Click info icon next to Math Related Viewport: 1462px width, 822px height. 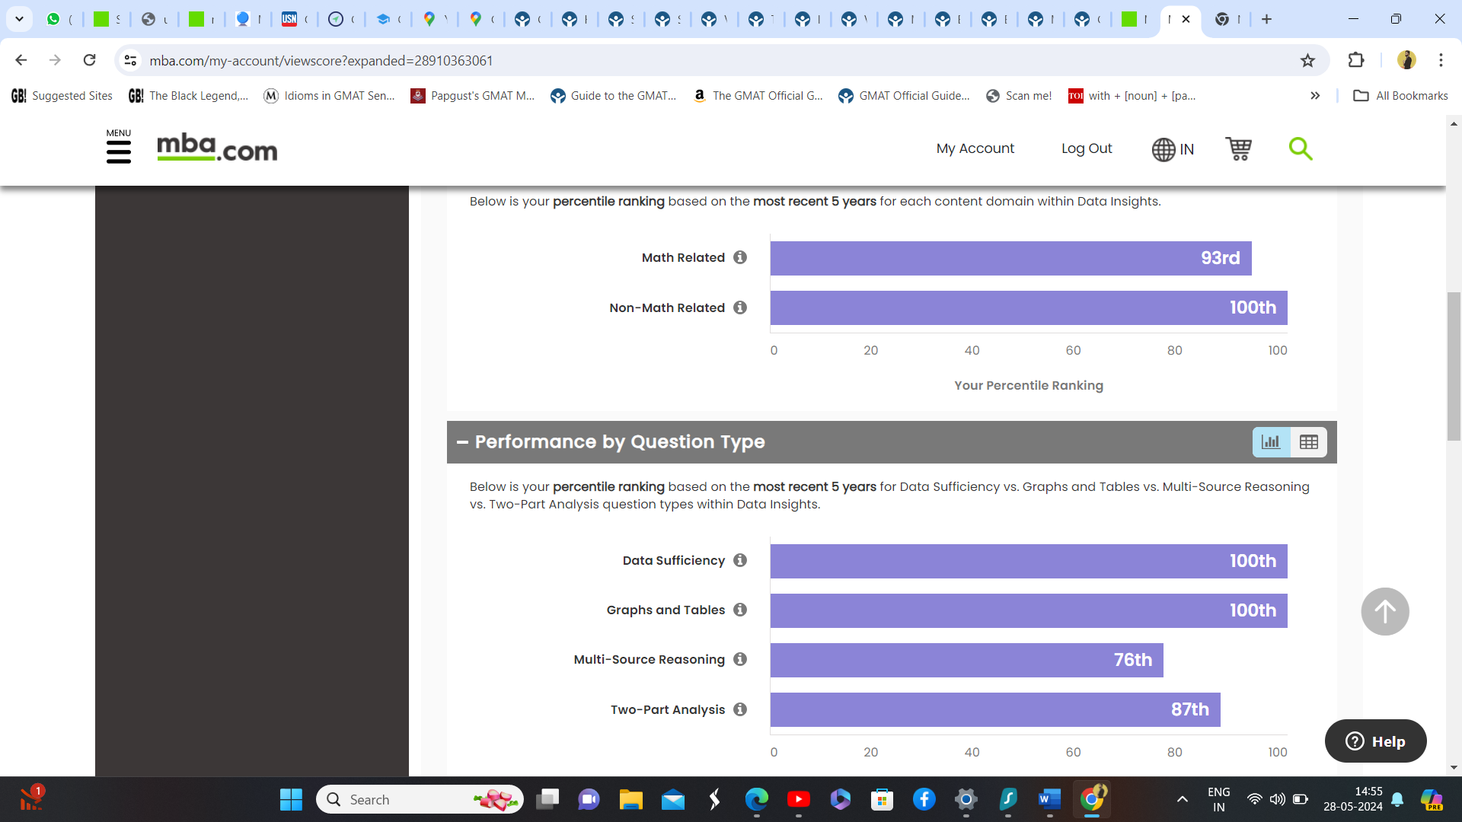tap(740, 257)
